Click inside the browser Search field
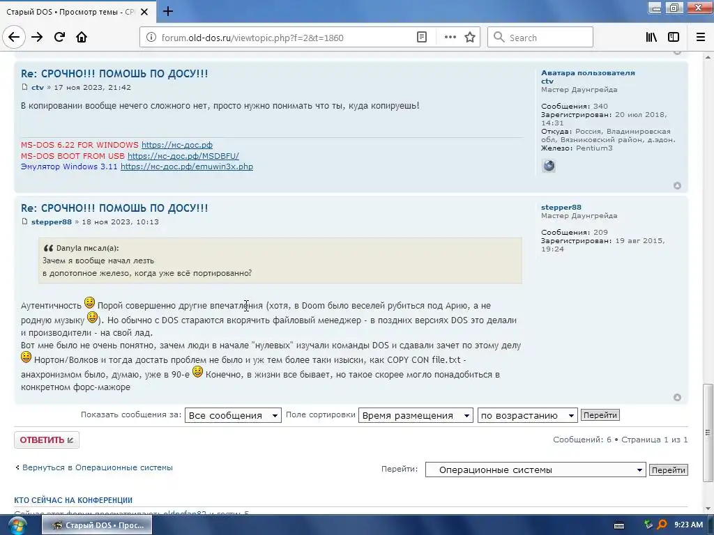Viewport: 714px width, 535px height. (540, 38)
